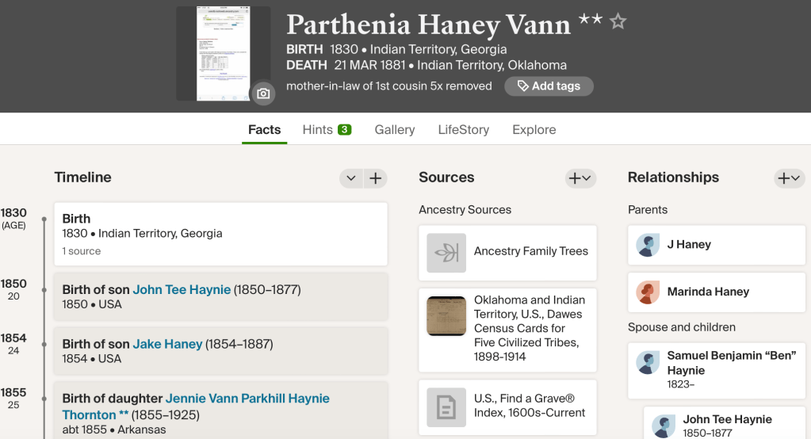Click the Find a Grave document icon
The image size is (811, 439).
446,407
